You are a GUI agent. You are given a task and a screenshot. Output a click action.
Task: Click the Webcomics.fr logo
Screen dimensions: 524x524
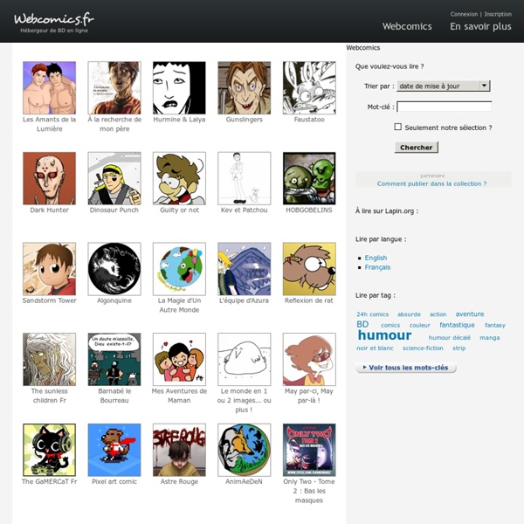pos(54,23)
